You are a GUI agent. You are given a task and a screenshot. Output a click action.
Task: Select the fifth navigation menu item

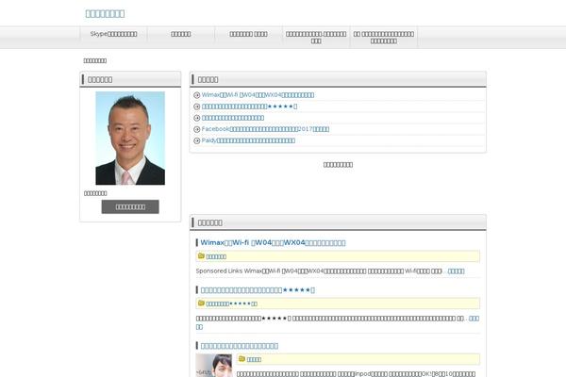point(383,37)
